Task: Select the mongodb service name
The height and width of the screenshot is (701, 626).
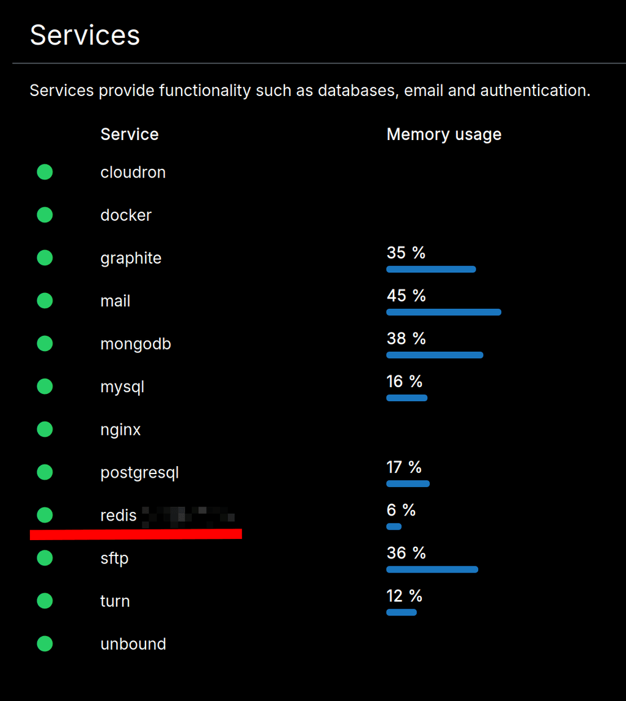Action: click(136, 344)
